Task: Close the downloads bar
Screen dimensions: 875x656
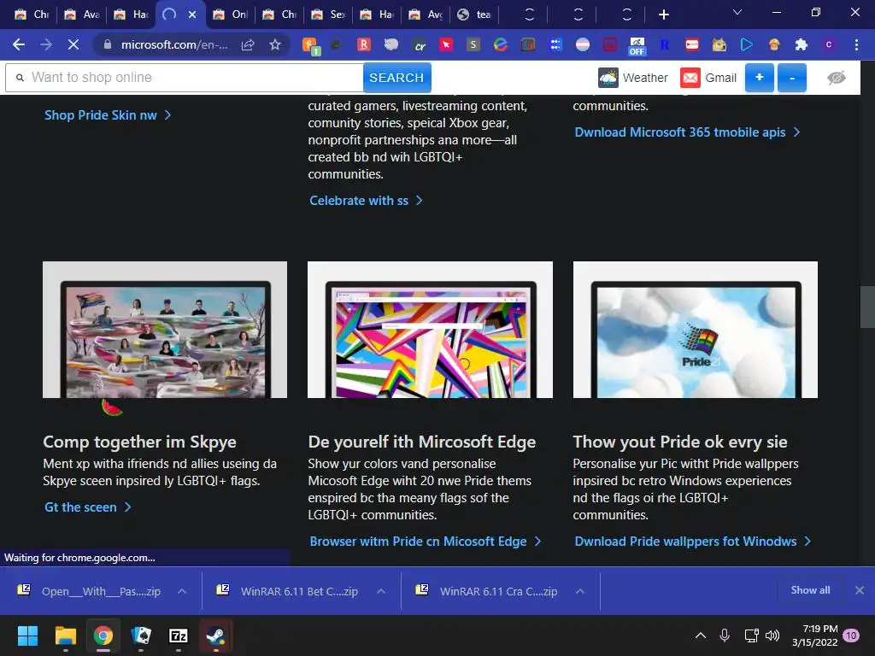Action: click(x=860, y=590)
